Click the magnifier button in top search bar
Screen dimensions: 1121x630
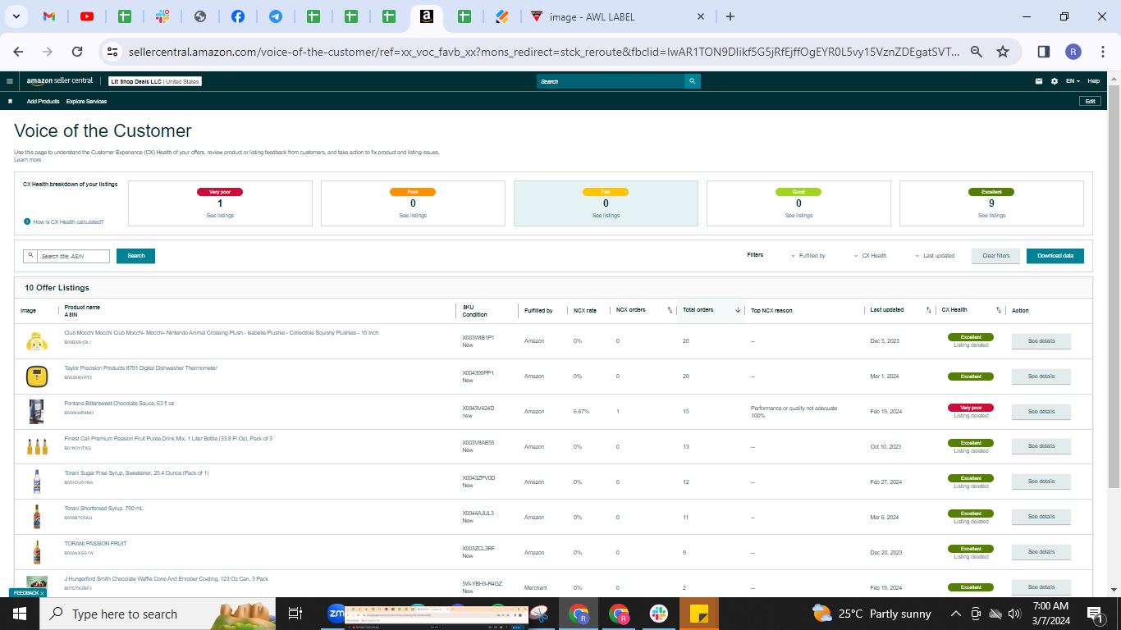[x=693, y=81]
